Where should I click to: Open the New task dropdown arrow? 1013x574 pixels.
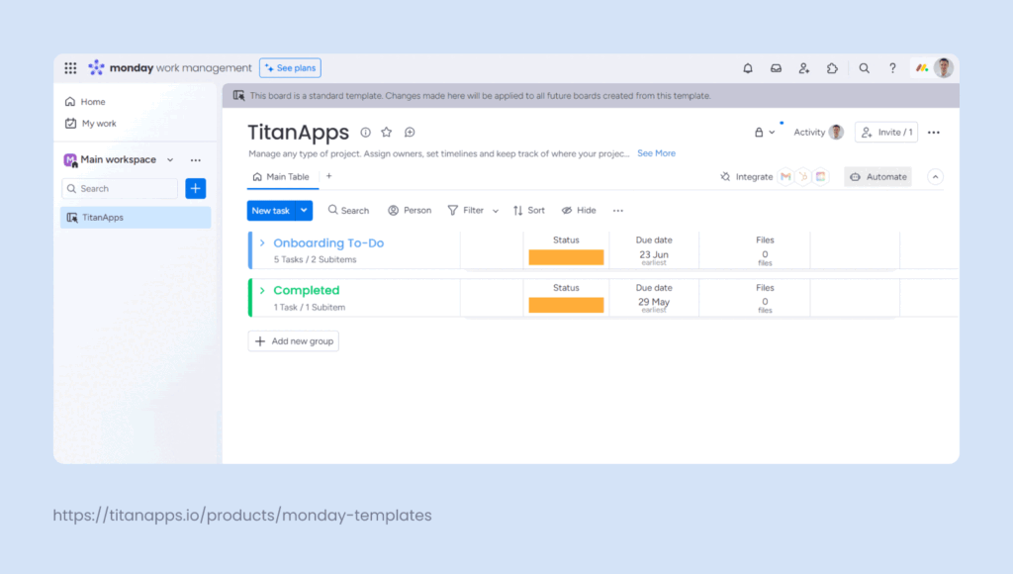[305, 210]
